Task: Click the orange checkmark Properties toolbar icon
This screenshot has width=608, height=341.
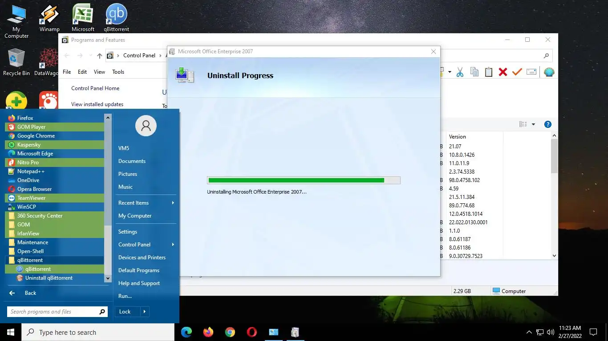Action: coord(517,72)
